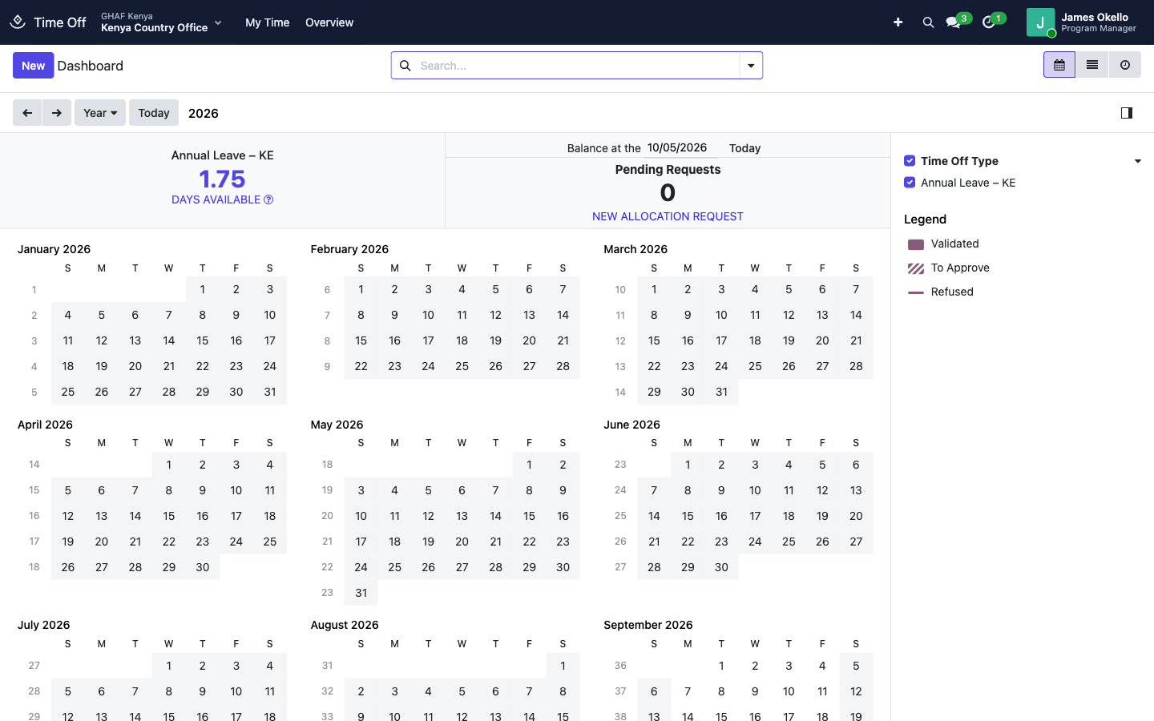Select May 31 in the calendar
The height and width of the screenshot is (721, 1154).
click(361, 593)
